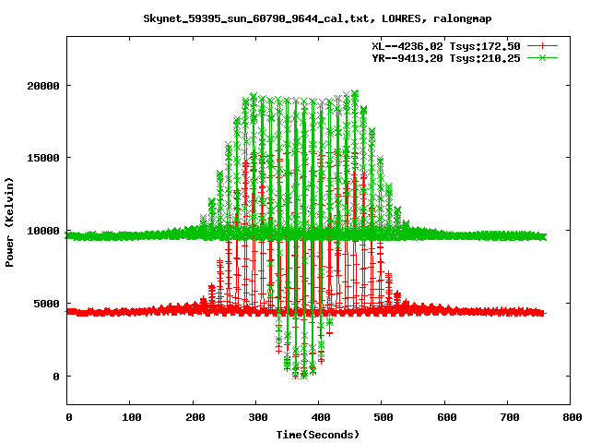Image resolution: width=590 pixels, height=443 pixels.
Task: Click the Time(Seconds) x-axis label
Action: click(x=318, y=435)
